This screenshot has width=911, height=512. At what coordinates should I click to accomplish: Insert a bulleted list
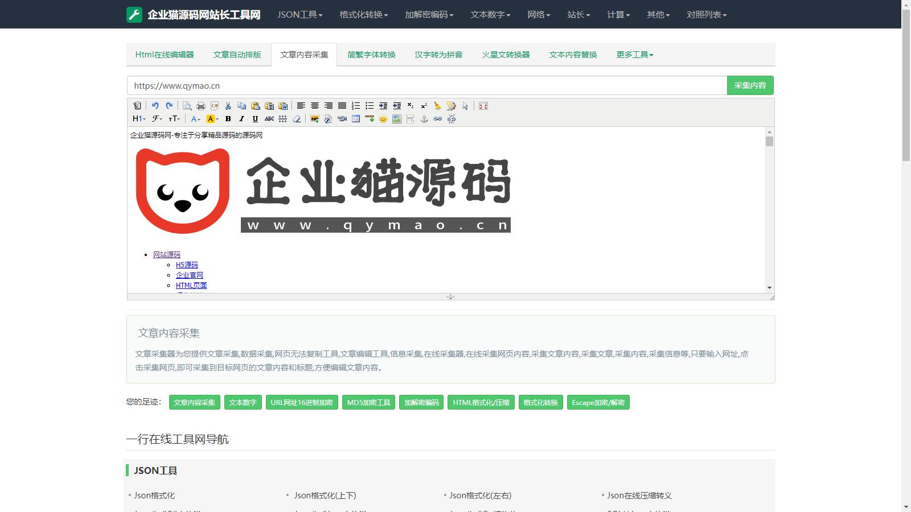(369, 106)
